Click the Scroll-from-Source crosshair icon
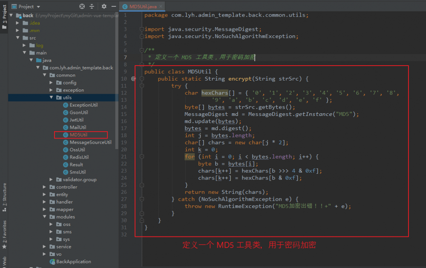 pyautogui.click(x=82, y=6)
